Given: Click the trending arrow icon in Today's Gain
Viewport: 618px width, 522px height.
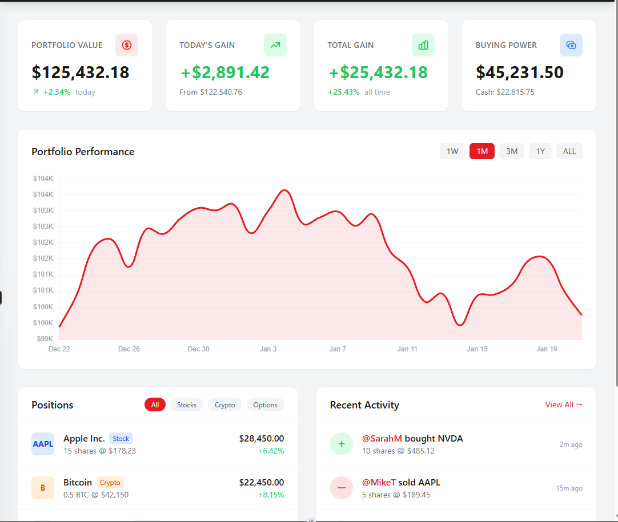Looking at the screenshot, I should coord(275,45).
